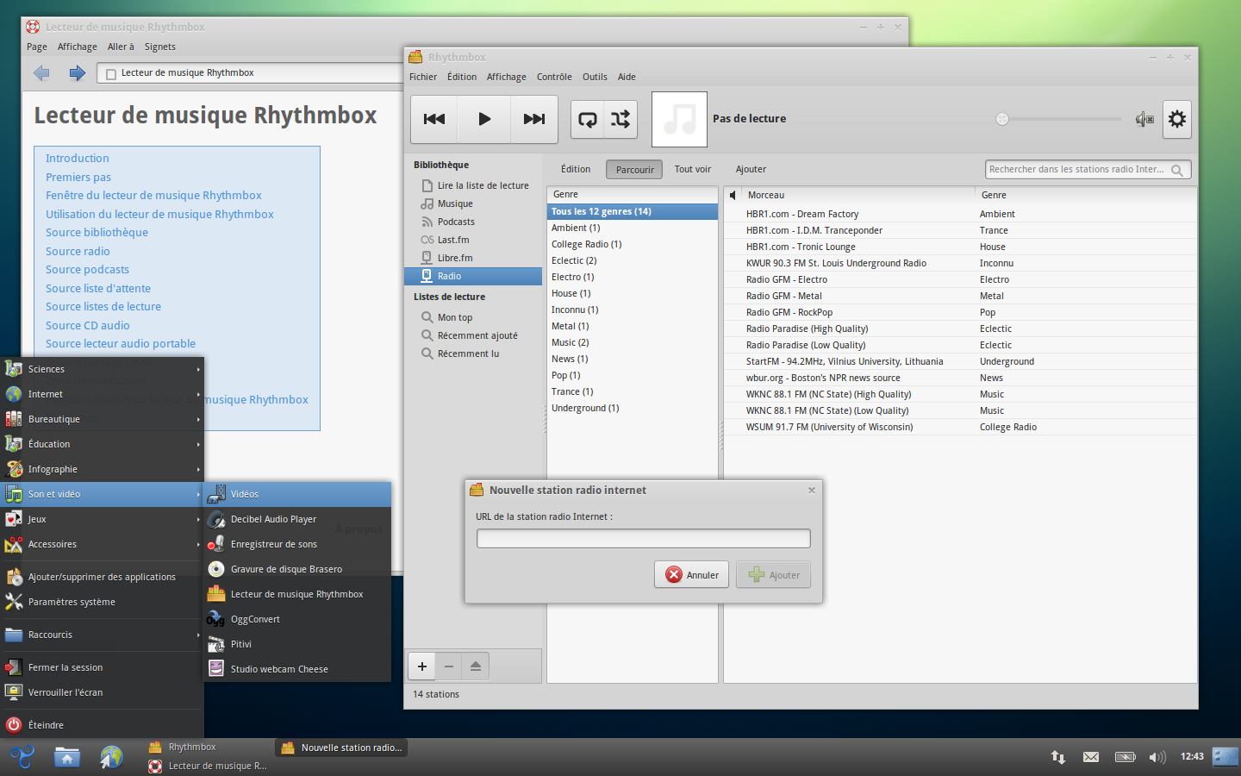
Task: Toggle shuffle mode in Rhythmbox
Action: click(x=620, y=119)
